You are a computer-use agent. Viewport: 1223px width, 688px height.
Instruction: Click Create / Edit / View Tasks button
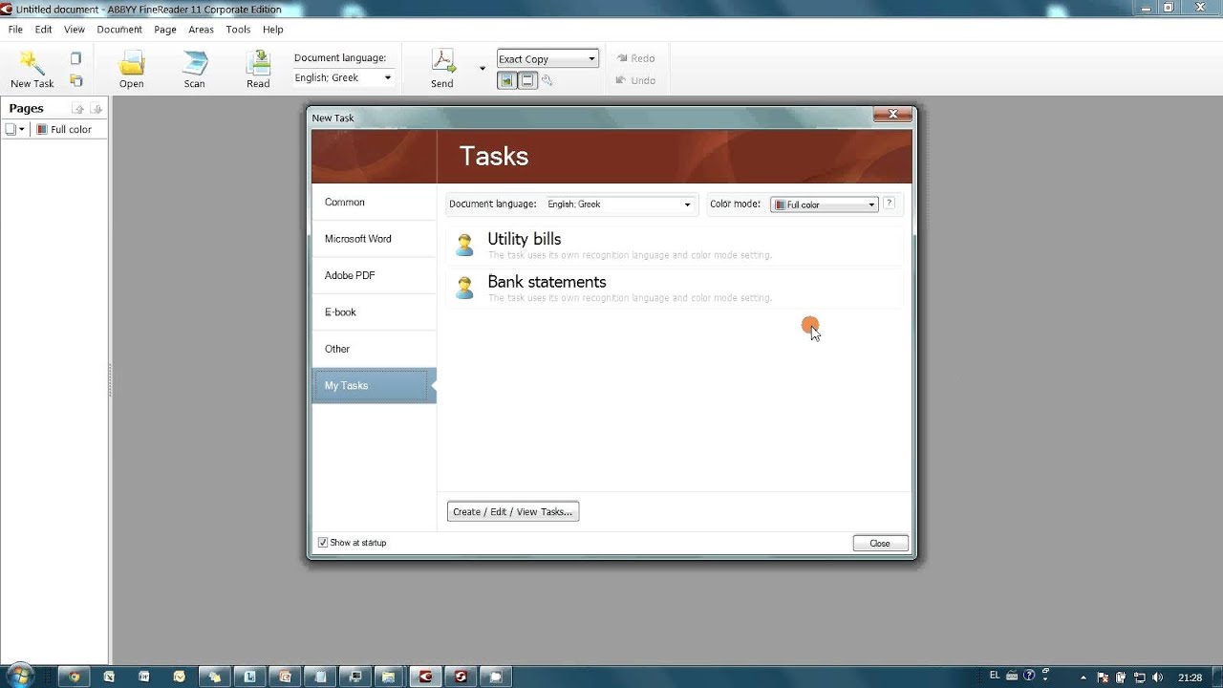pyautogui.click(x=513, y=512)
